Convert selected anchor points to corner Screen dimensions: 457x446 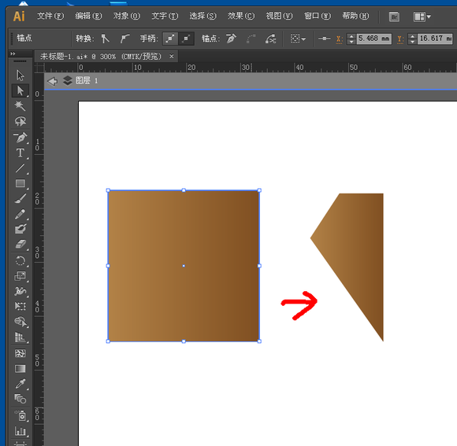[x=106, y=39]
